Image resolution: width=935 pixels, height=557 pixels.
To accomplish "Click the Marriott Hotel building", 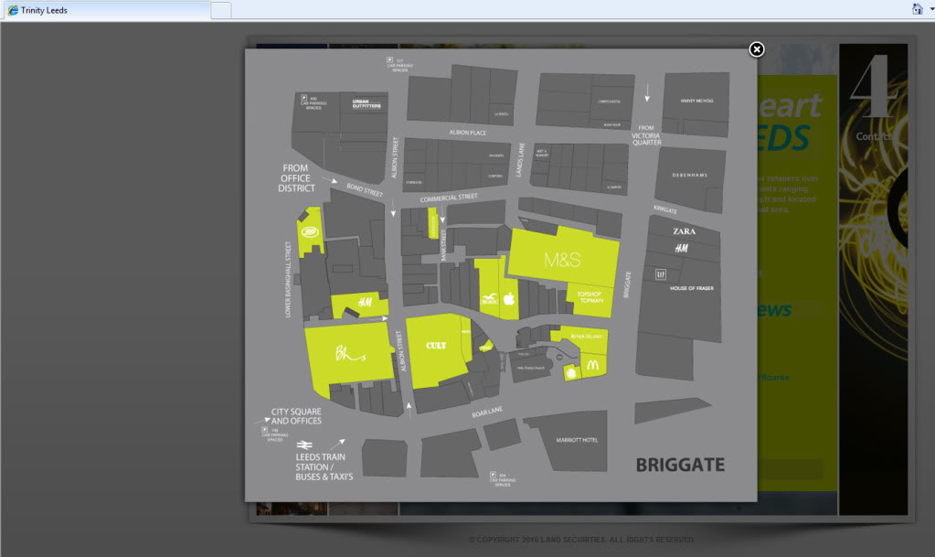I will click(577, 440).
